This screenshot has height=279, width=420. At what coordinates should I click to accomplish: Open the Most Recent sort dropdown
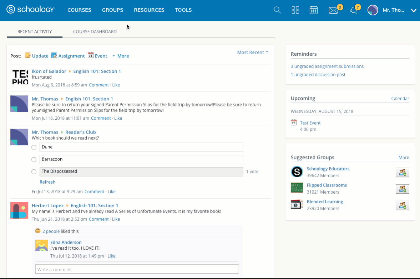click(x=253, y=52)
